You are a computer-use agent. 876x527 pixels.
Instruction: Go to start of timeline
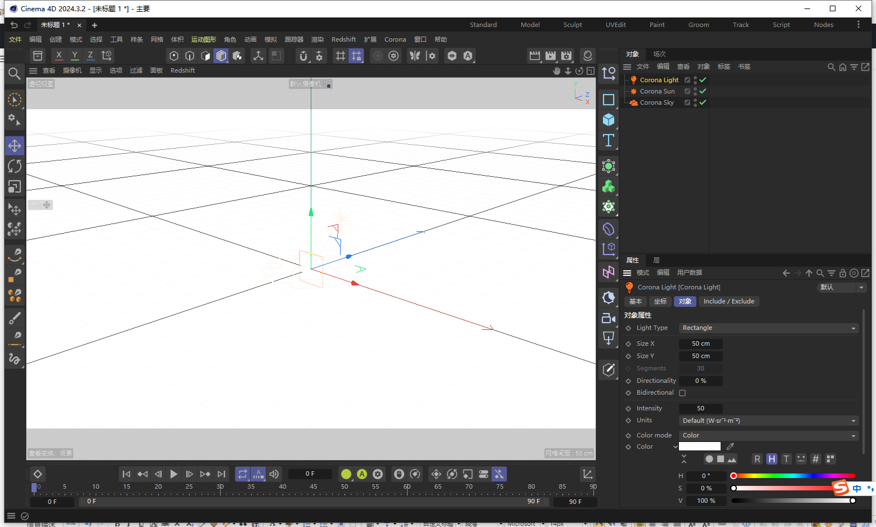coord(127,474)
